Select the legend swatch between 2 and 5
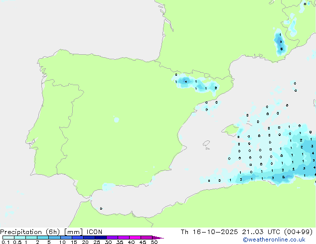Viewport: 316px width, 244px height. [x=43, y=238]
